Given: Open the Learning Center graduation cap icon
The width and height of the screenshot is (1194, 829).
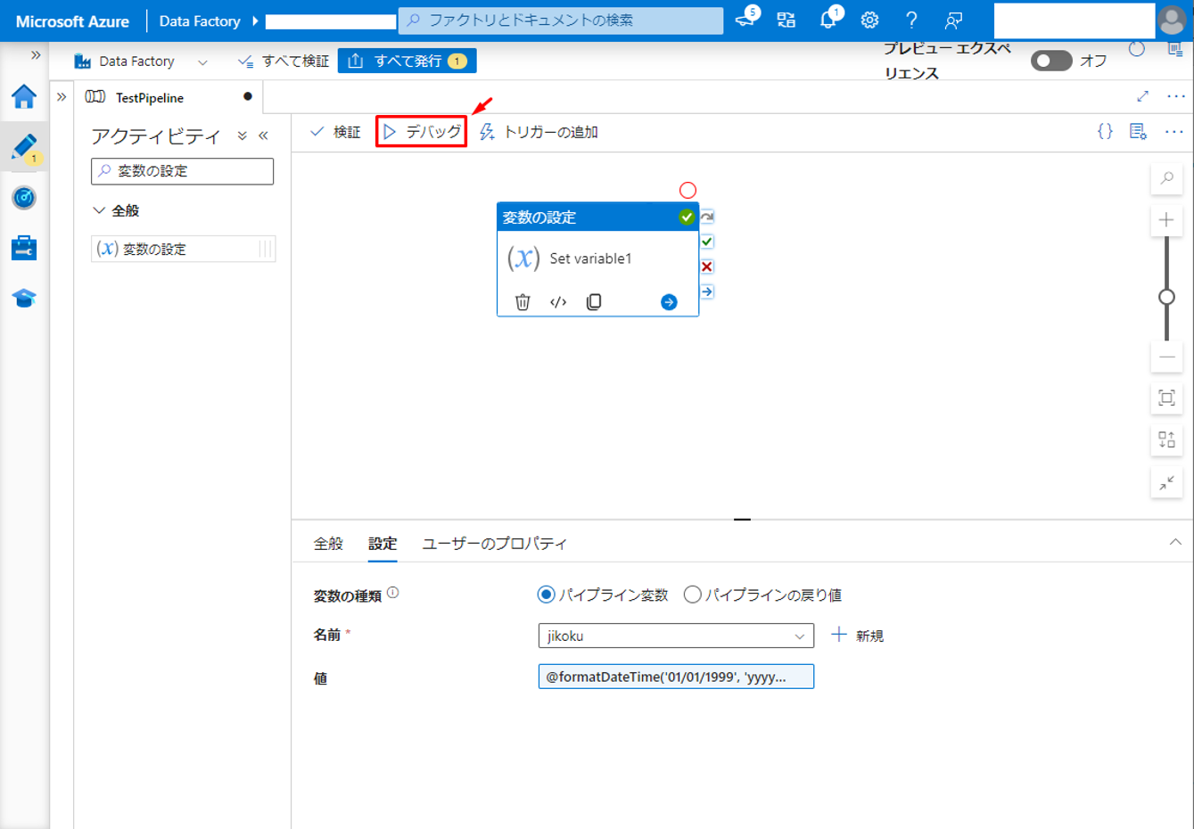Looking at the screenshot, I should pyautogui.click(x=24, y=298).
